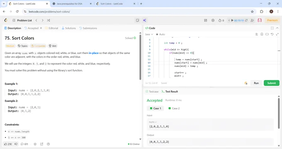This screenshot has height=149, width=282.
Task: Click the description panel vertical scrollbar
Action: coord(140,57)
